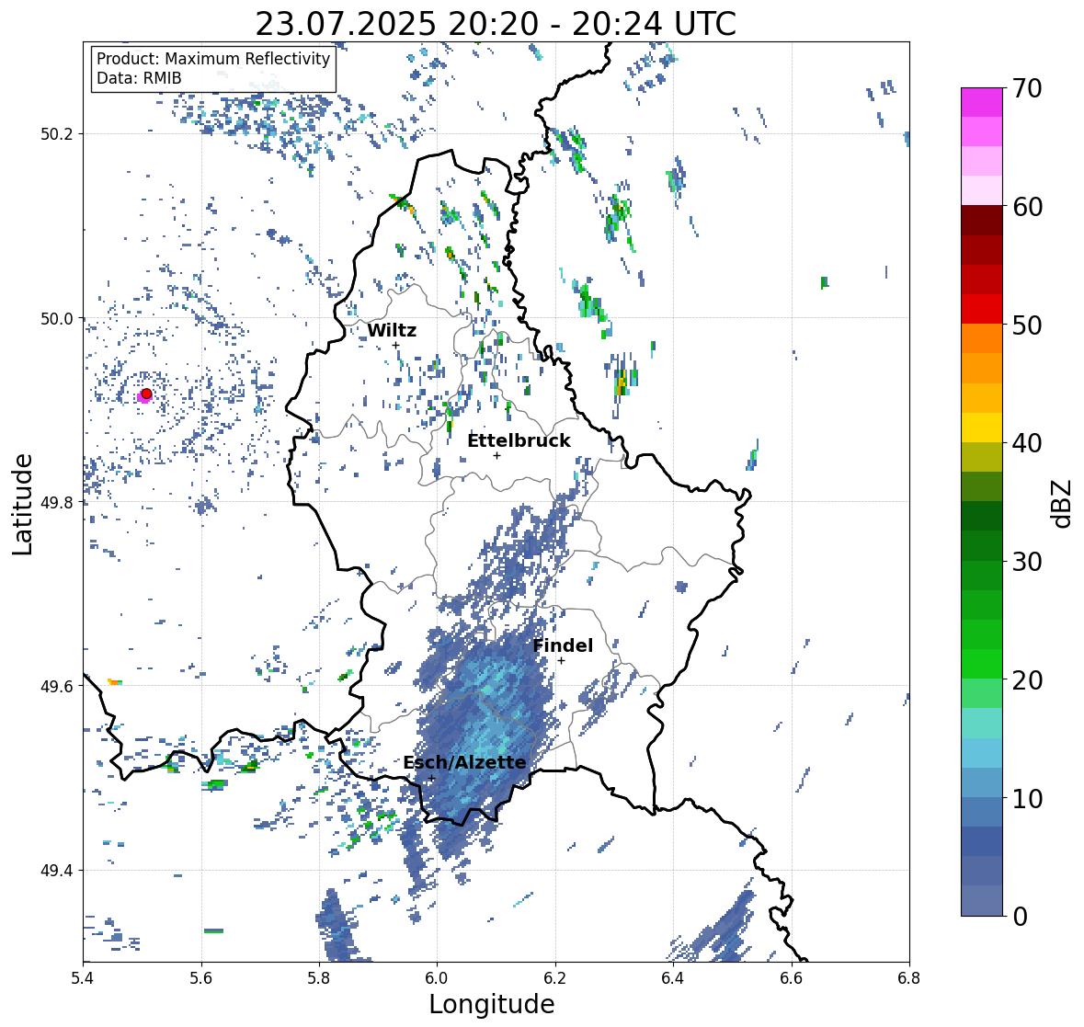Viewport: 1084px width, 1027px height.
Task: Click the longitude tick label 6.6
Action: 792,977
